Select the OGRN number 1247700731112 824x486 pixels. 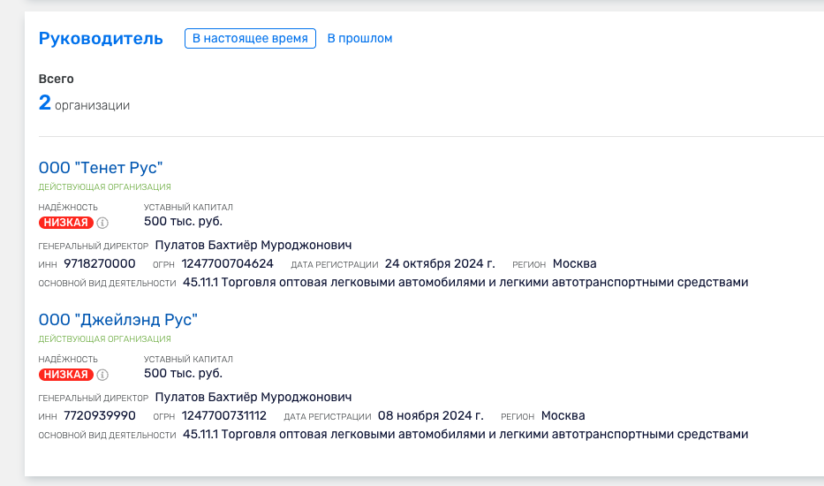(x=223, y=416)
